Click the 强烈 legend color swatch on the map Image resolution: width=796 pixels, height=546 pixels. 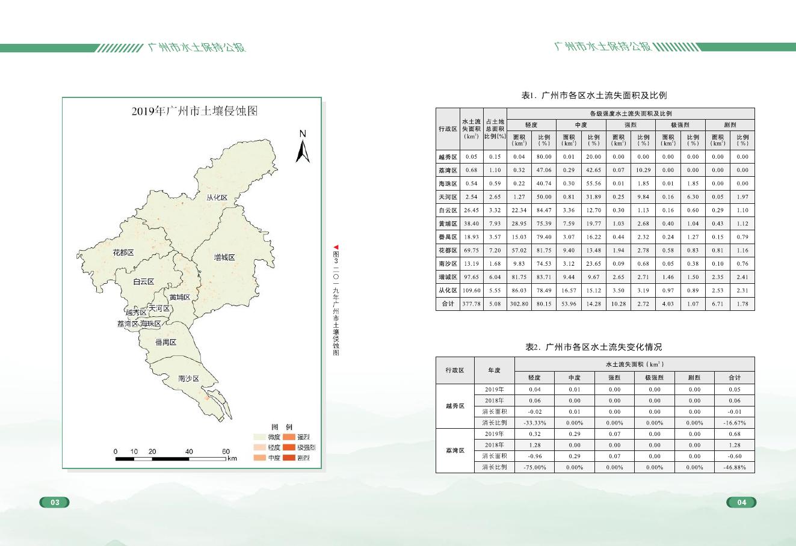(x=289, y=437)
